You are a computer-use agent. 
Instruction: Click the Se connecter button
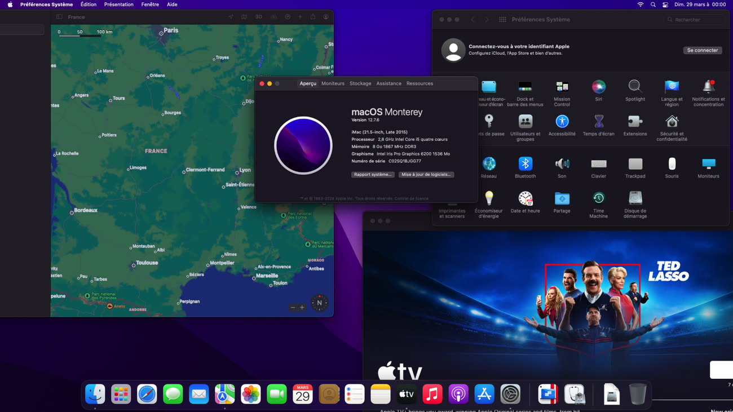point(702,50)
